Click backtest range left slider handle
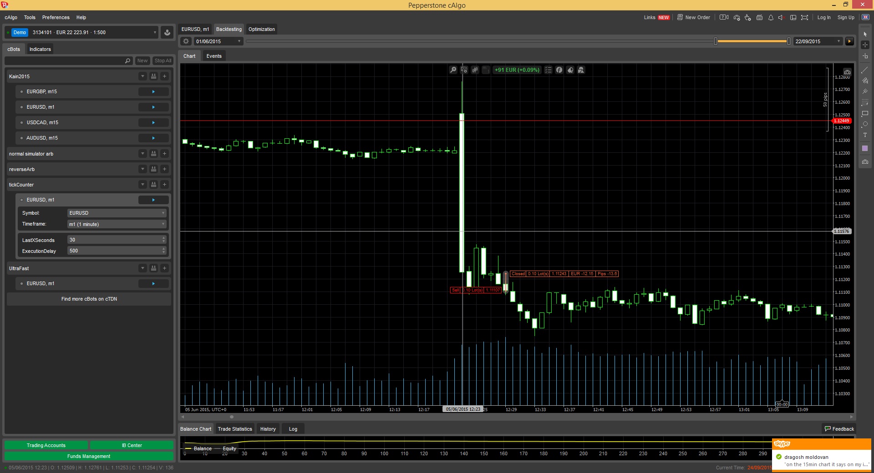Viewport: 874px width, 473px height. 716,41
